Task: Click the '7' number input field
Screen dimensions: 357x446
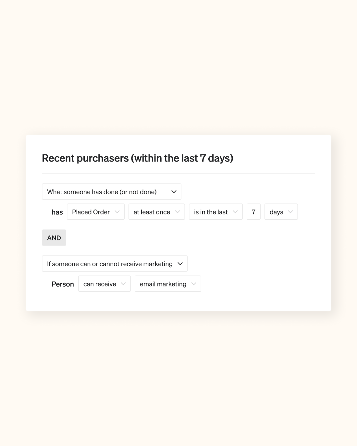Action: [253, 211]
